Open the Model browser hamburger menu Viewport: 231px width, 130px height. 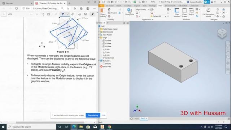pos(127,23)
